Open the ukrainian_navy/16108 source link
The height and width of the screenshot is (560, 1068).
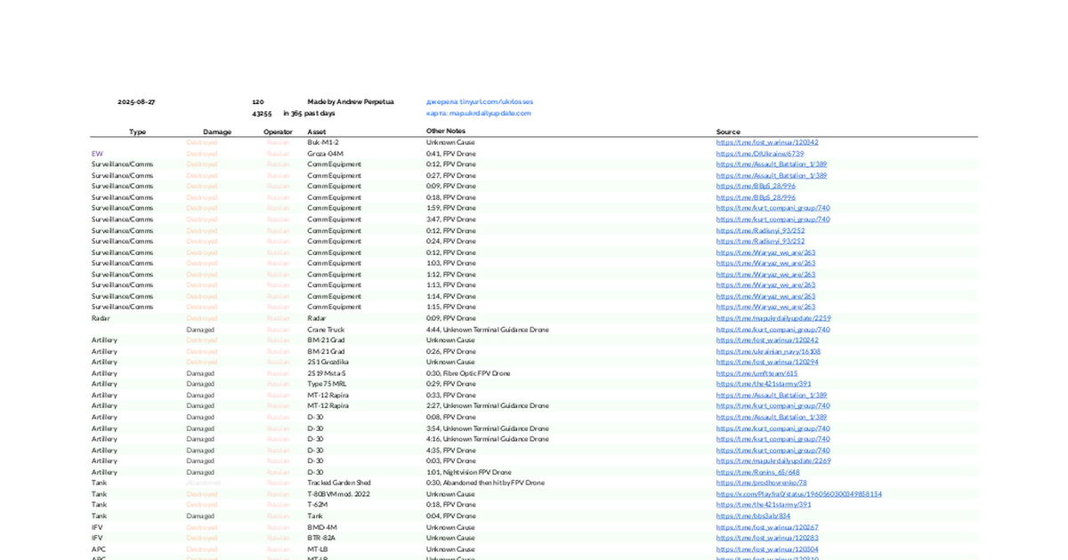click(x=768, y=351)
